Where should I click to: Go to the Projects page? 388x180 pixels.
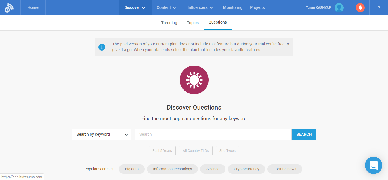click(257, 8)
